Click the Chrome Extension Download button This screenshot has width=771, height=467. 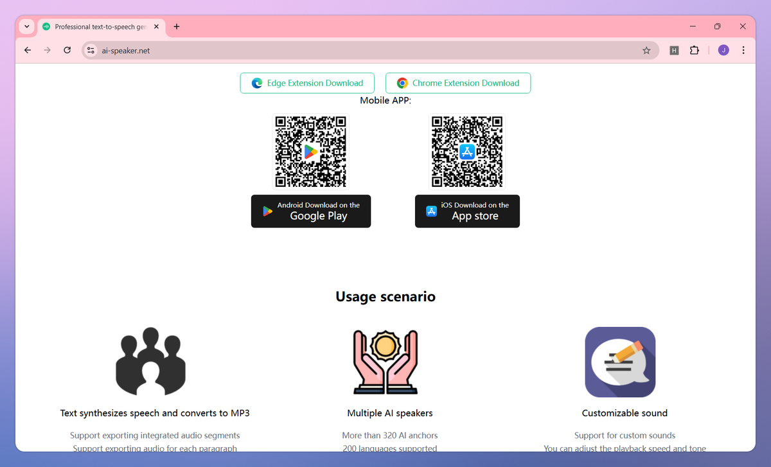458,83
